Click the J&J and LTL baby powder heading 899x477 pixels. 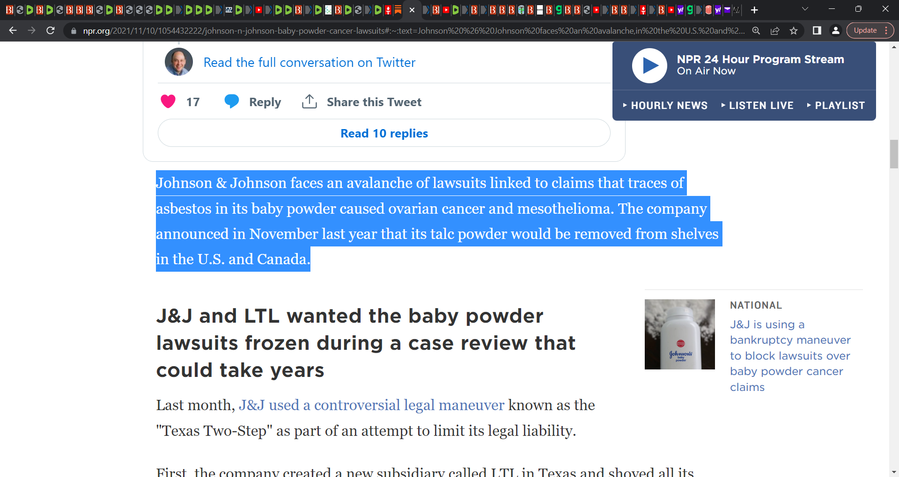tap(366, 343)
